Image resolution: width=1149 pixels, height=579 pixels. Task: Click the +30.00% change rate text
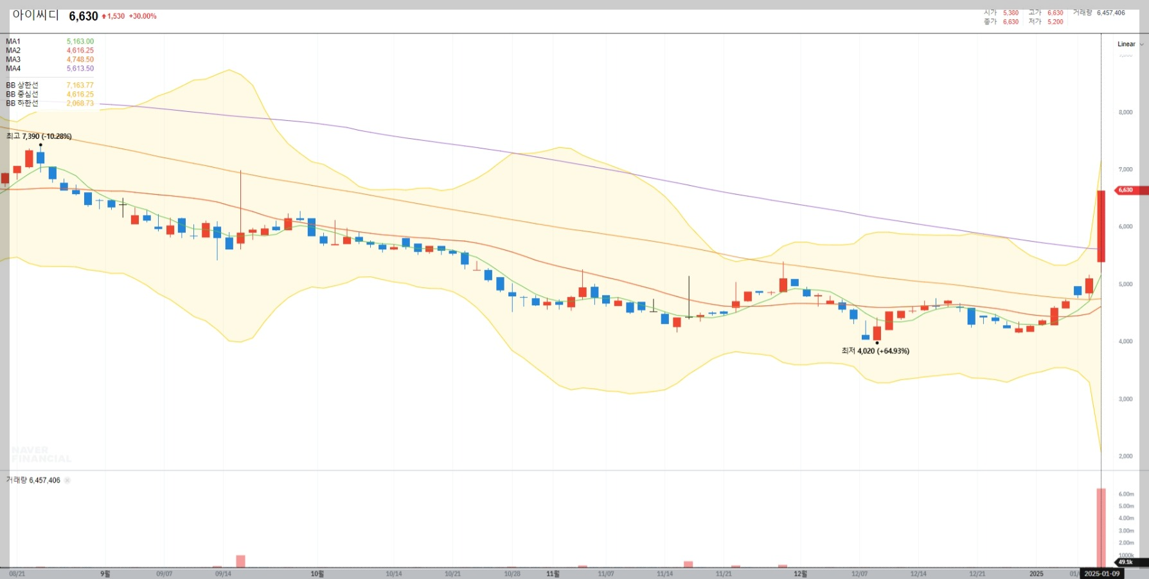(143, 16)
